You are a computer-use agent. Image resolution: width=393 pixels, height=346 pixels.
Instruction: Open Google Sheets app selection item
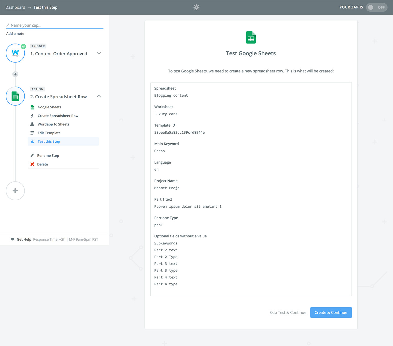pos(49,107)
